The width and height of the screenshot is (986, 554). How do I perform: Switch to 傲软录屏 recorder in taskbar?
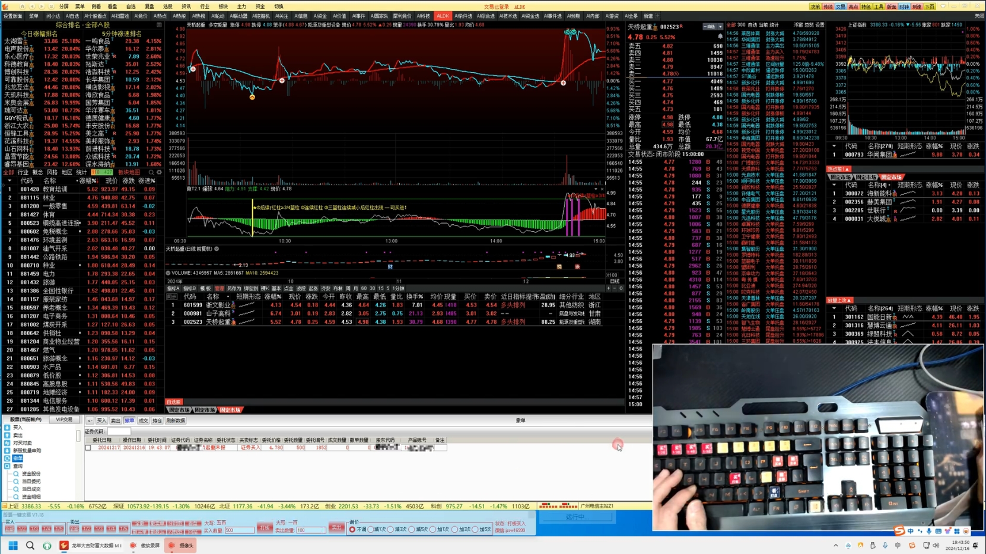coord(145,546)
